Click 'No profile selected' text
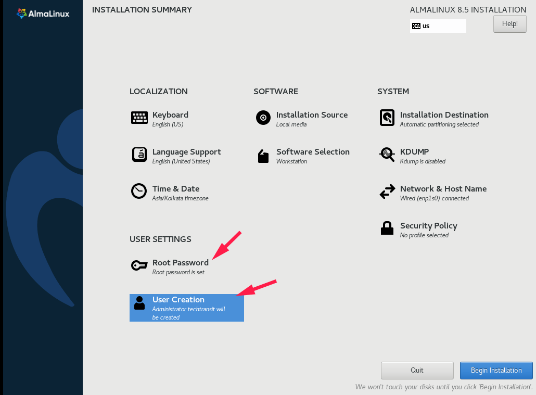Viewport: 536px width, 395px height. tap(424, 235)
